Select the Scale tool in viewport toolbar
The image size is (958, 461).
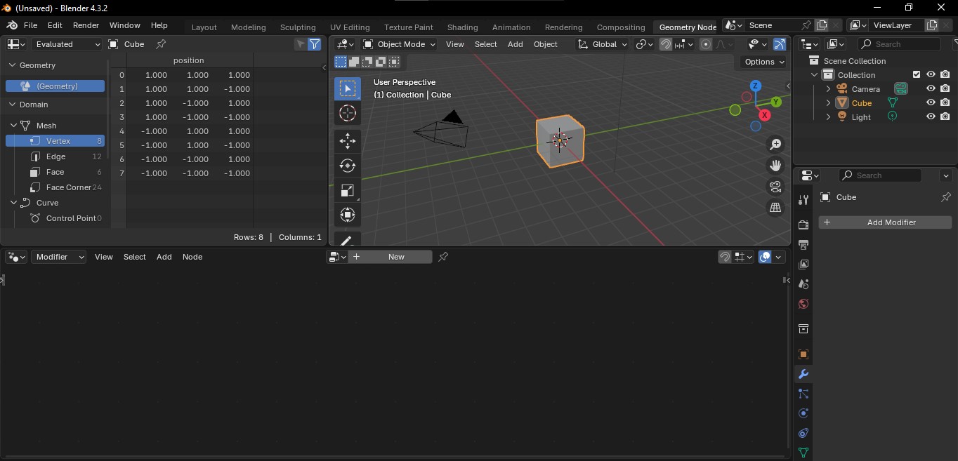click(x=347, y=191)
